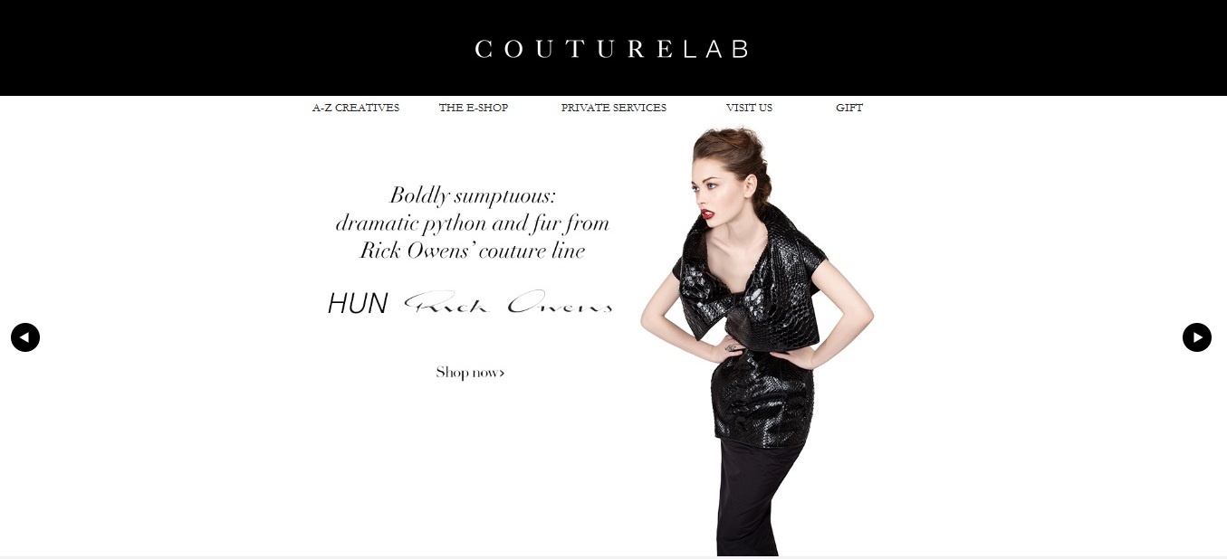Click the COUTURELAB logo
Viewport: 1227px width, 559px height.
click(612, 49)
